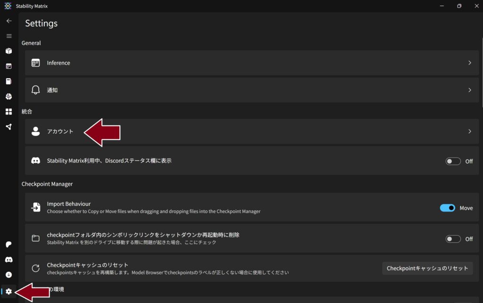Close the Stability Matrix window

(x=476, y=6)
